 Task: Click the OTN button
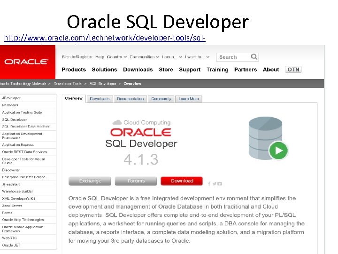[293, 70]
